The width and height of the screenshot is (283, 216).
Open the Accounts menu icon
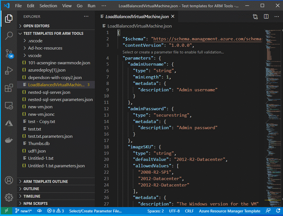point(9,180)
